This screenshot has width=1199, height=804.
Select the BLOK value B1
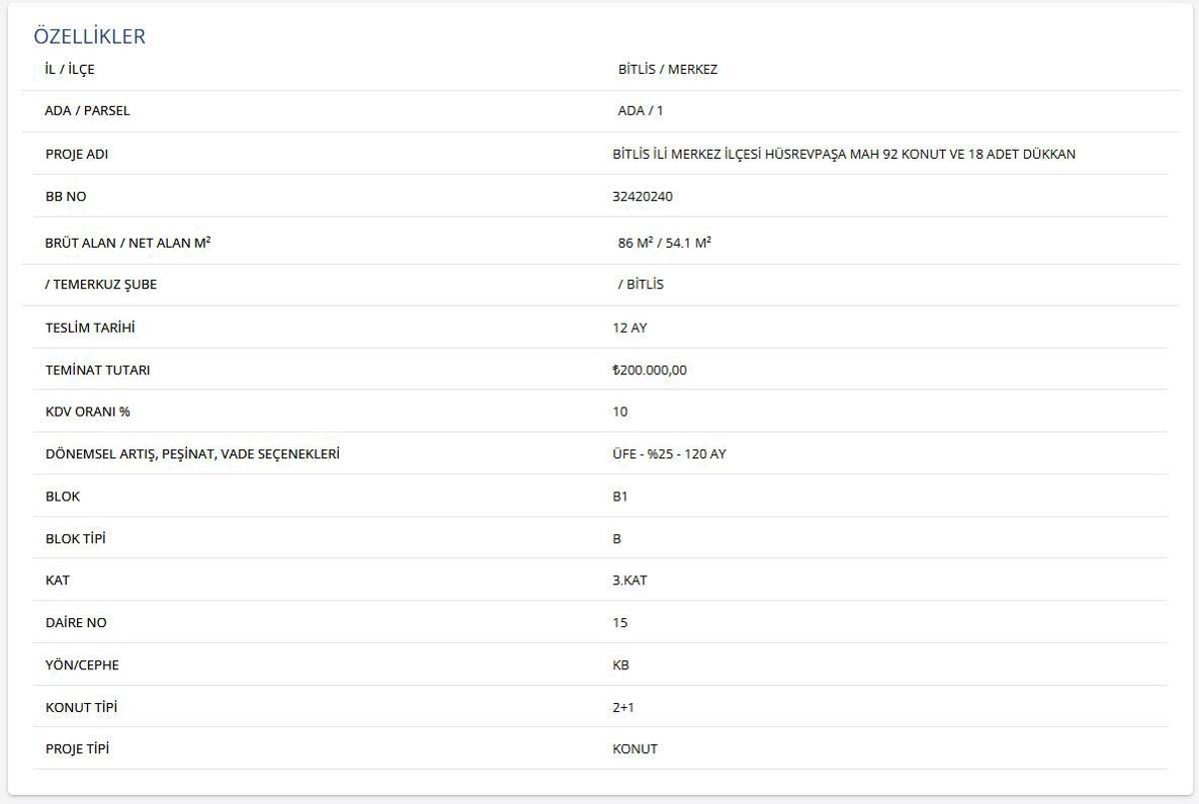coord(620,496)
